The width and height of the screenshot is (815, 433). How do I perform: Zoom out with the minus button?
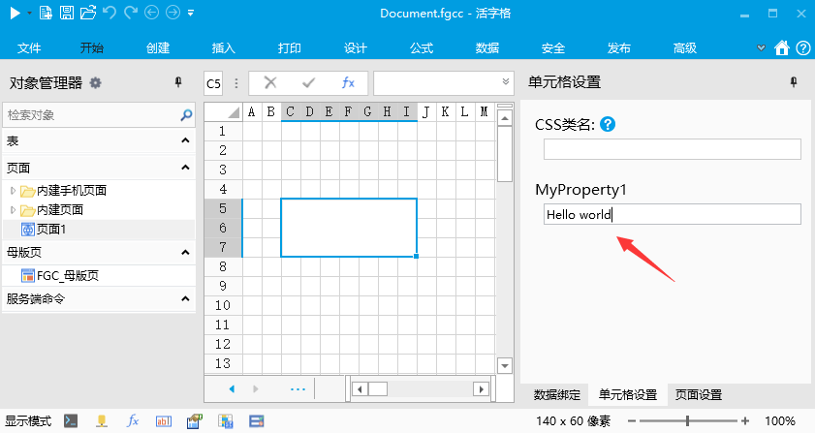[632, 421]
